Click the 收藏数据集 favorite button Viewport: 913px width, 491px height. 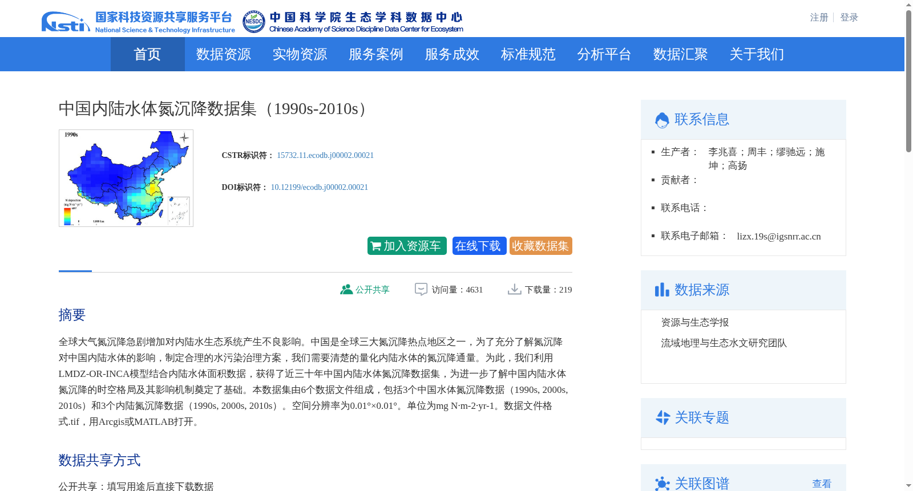[540, 246]
